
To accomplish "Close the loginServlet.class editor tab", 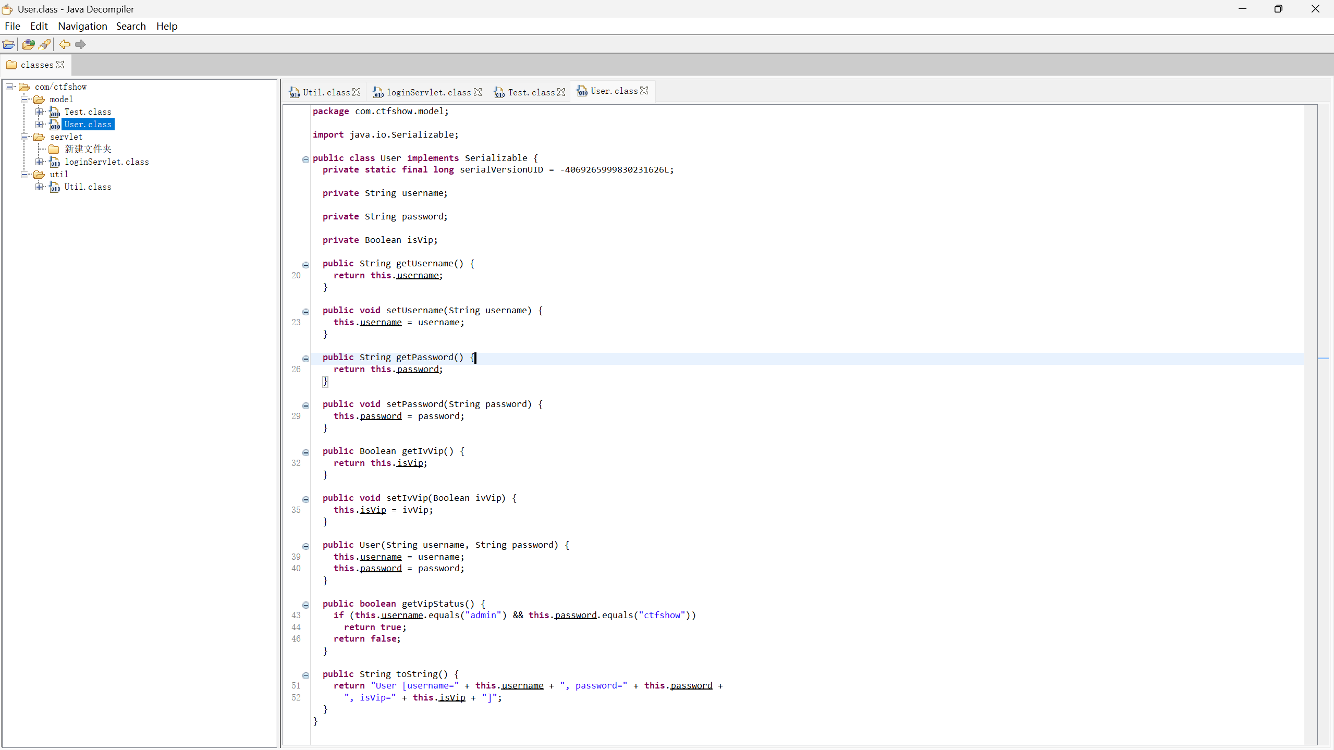I will coord(478,92).
